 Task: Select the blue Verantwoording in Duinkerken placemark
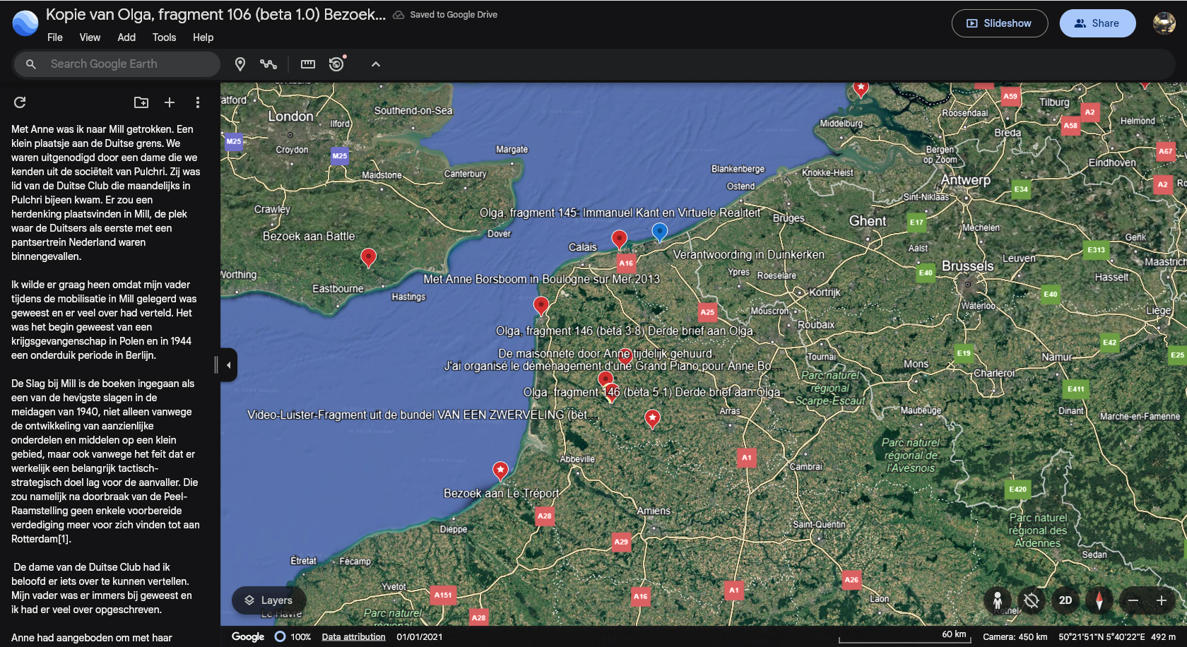coord(659,232)
